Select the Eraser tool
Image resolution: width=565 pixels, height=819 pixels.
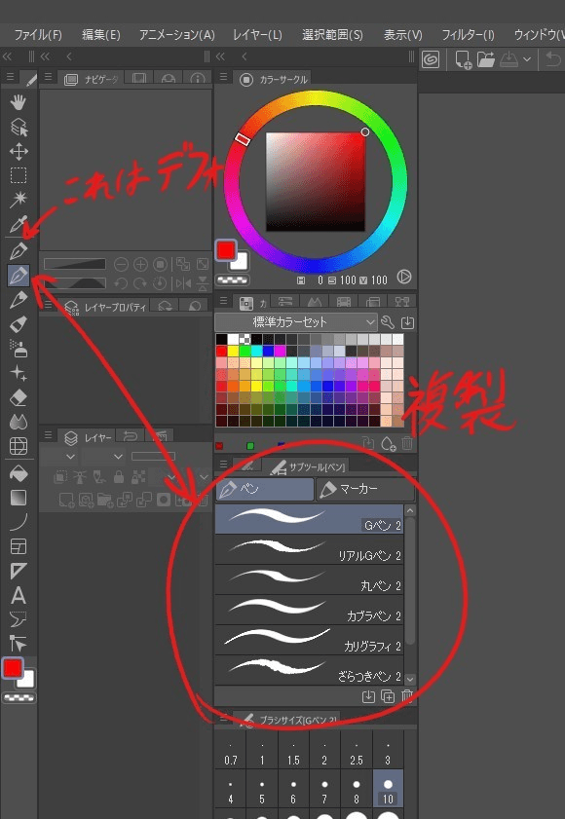(x=19, y=398)
